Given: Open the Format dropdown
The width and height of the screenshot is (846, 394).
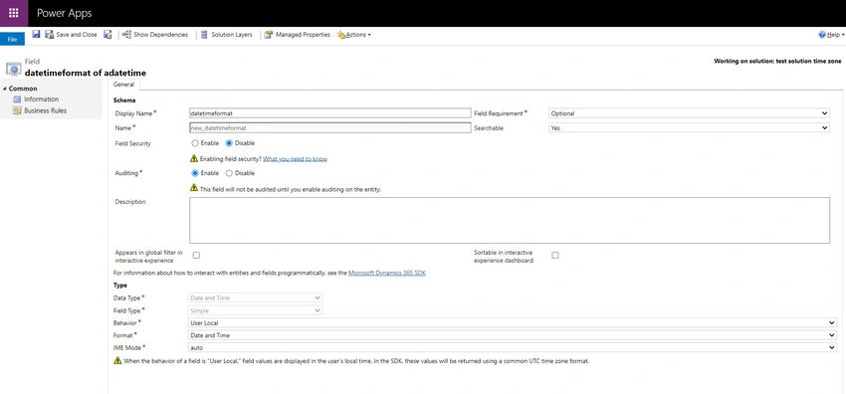Looking at the screenshot, I should [512, 335].
